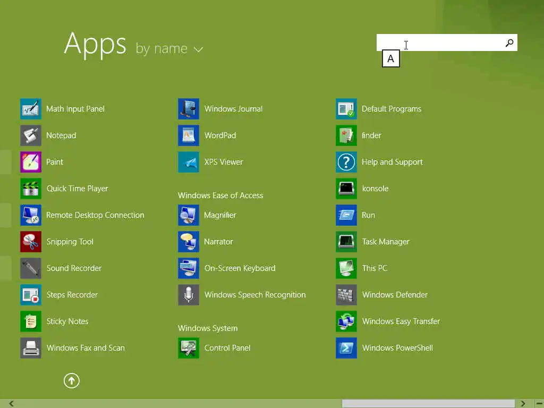Expand the "by name" sort dropdown
This screenshot has height=408, width=544.
tap(169, 49)
